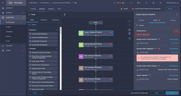
Task: Click the Execute button
Action: (x=172, y=93)
